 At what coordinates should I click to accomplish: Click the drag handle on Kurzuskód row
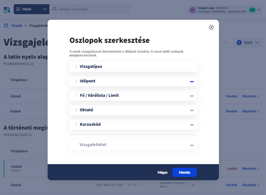coord(192,125)
